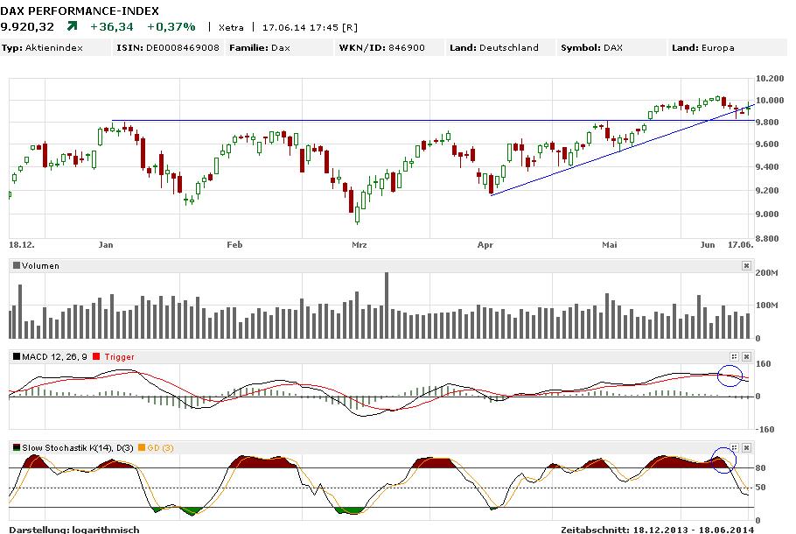
Task: Click the "-160" MACD axis label
Action: tap(765, 429)
